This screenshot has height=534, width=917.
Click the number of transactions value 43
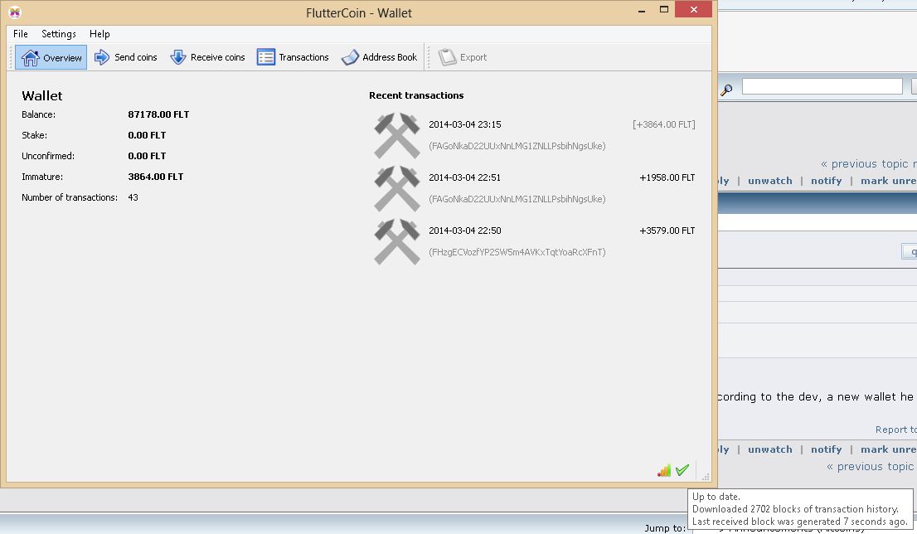(133, 197)
